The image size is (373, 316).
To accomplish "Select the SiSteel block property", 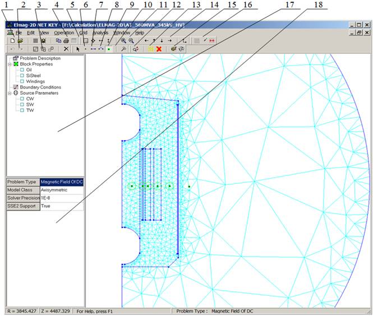I will point(33,76).
